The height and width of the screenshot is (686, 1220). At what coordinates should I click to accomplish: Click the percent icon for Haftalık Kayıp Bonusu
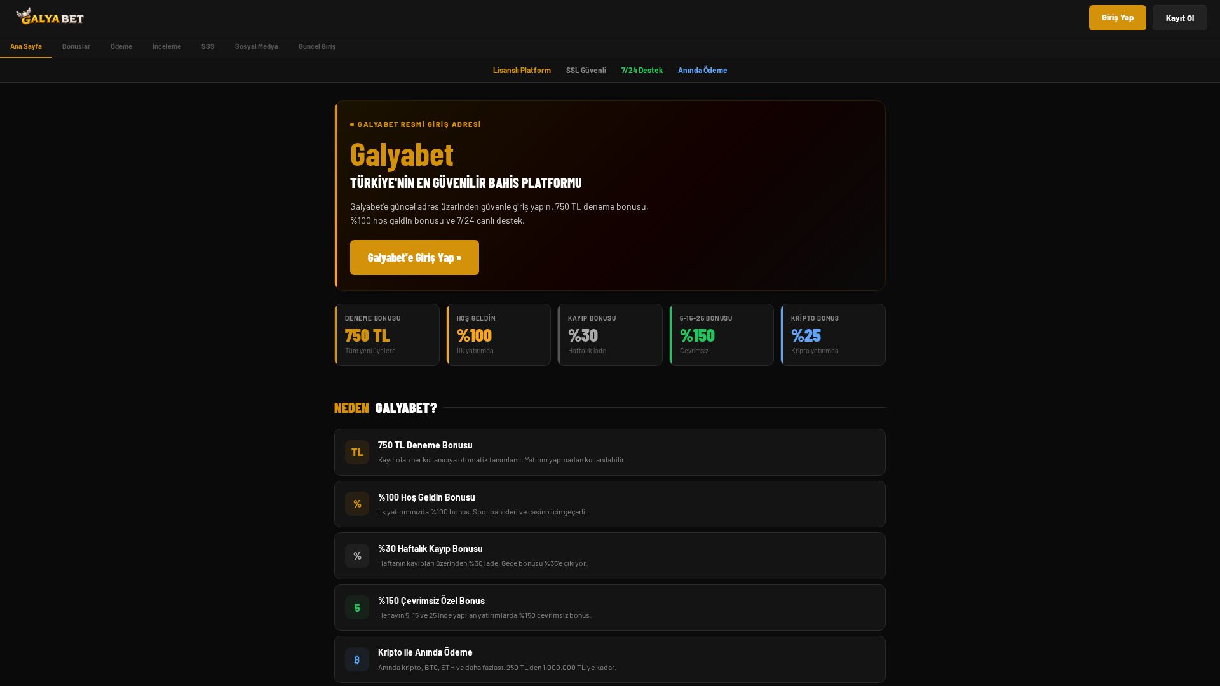[x=357, y=556]
